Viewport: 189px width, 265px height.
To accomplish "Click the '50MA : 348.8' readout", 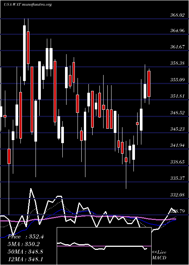I will [x=25, y=252].
